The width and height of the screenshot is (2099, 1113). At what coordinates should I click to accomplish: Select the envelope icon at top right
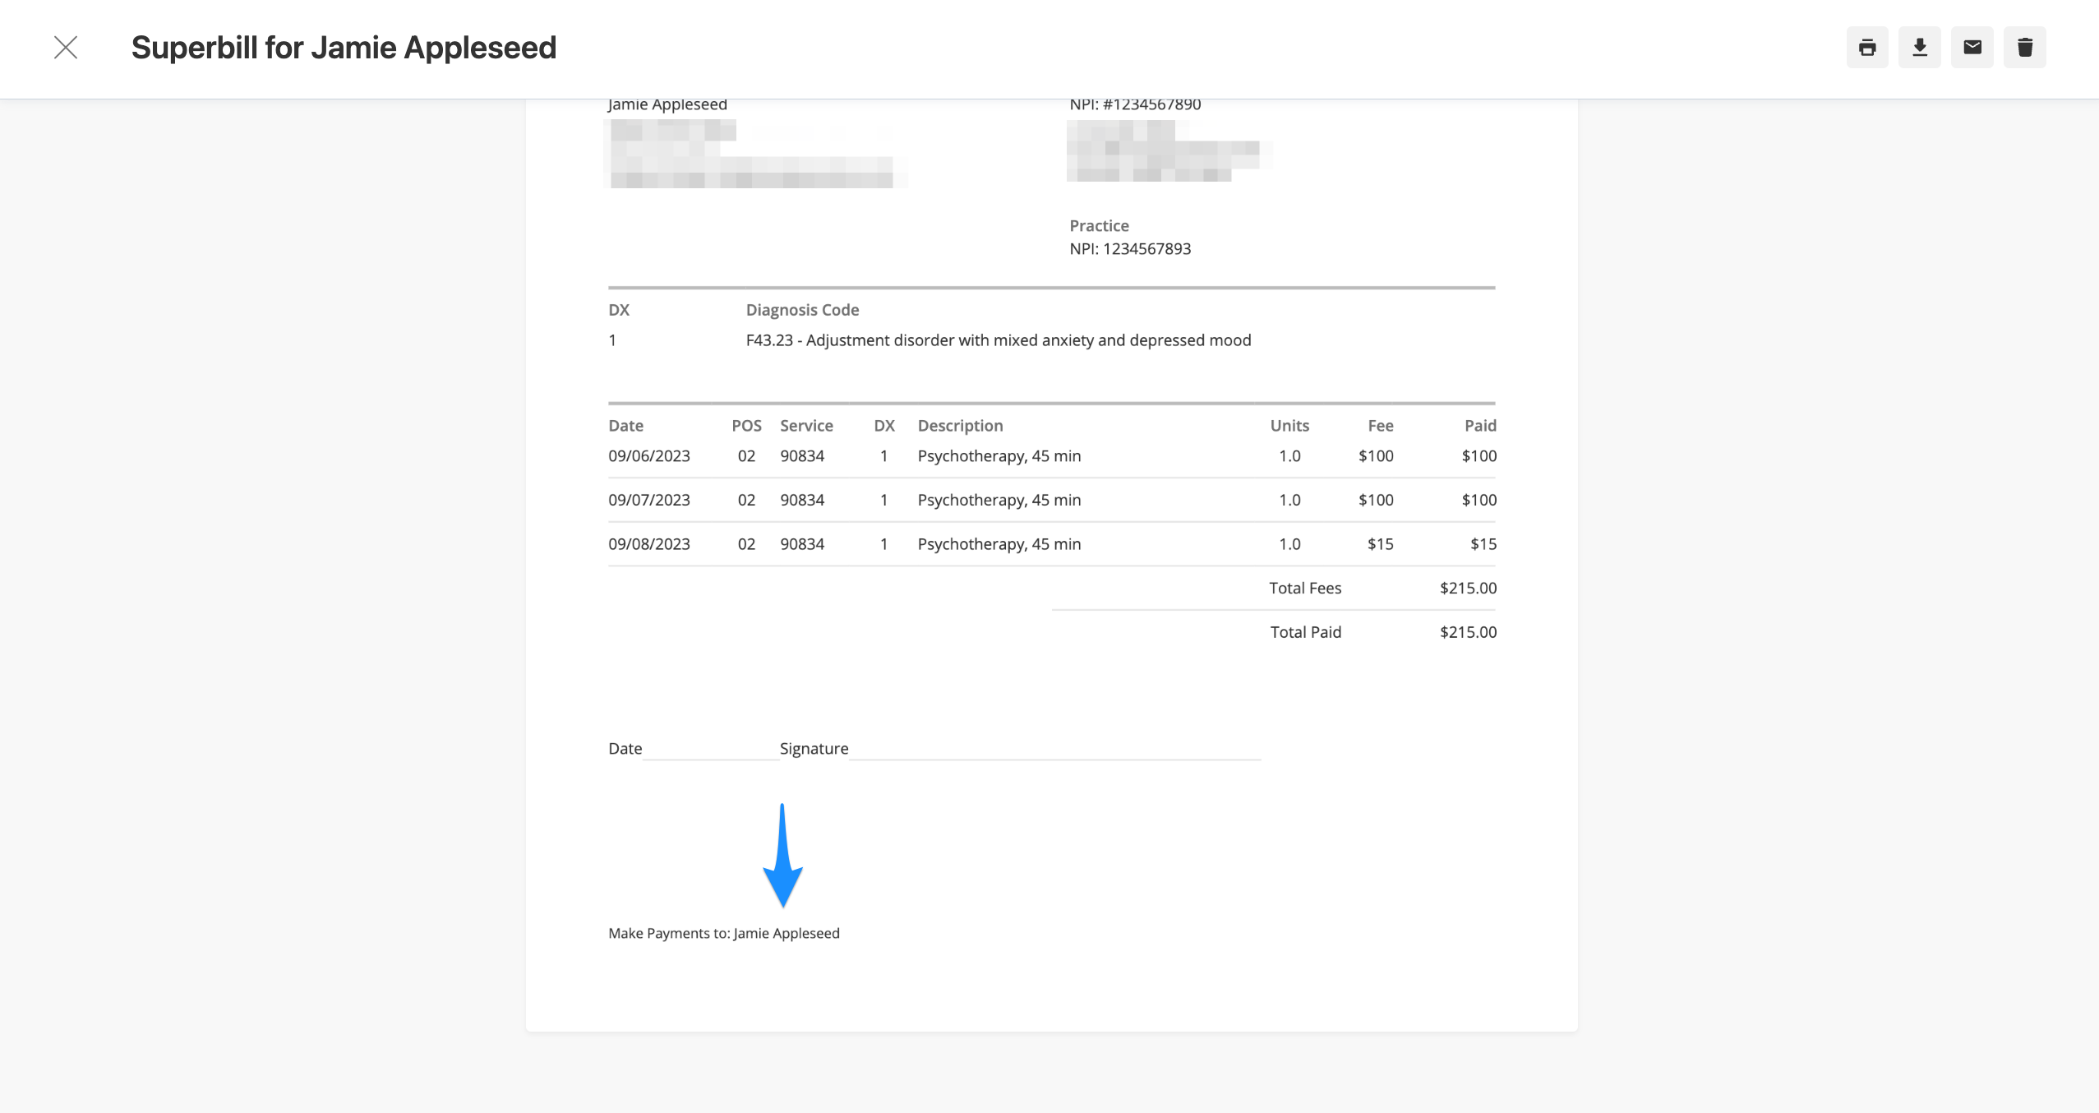[1972, 48]
